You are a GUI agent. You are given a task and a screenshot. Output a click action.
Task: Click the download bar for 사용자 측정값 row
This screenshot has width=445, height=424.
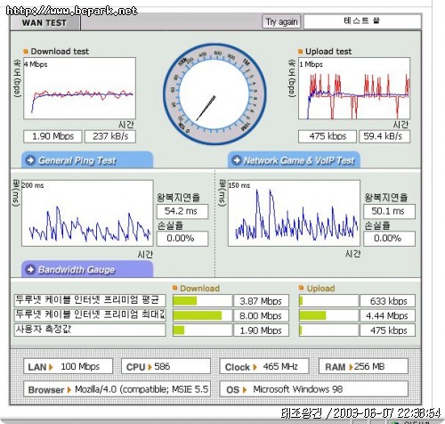202,330
